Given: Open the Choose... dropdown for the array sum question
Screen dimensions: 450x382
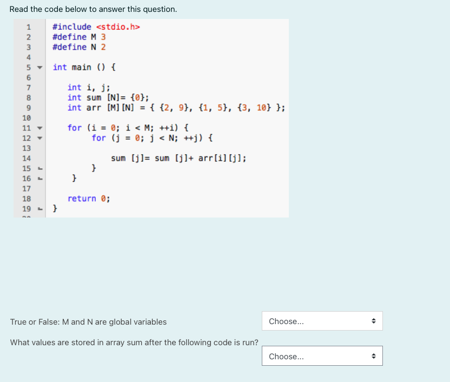Looking at the screenshot, I should pyautogui.click(x=314, y=355).
